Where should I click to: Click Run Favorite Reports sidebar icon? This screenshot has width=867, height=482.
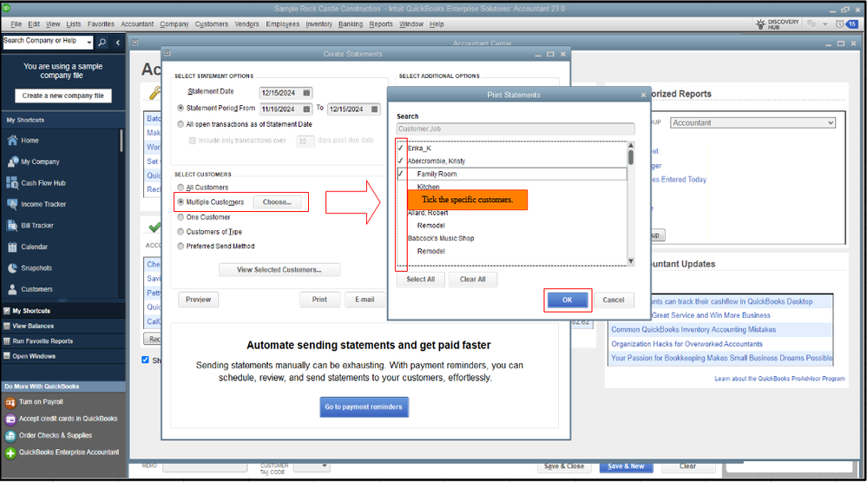click(x=7, y=341)
